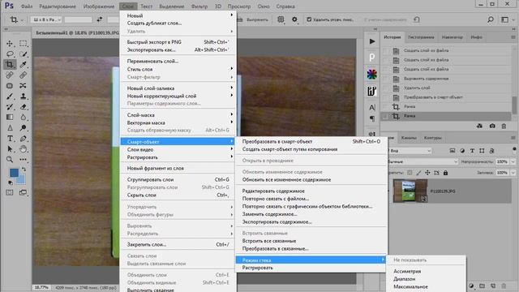Select the Eraser tool

click(24, 107)
